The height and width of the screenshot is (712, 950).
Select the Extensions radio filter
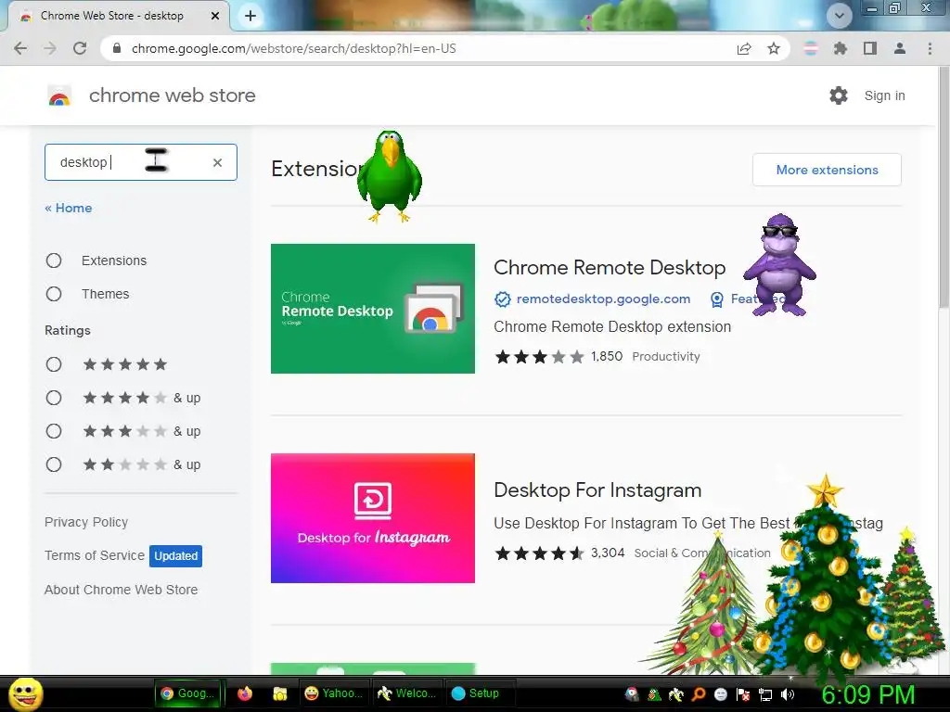point(54,261)
